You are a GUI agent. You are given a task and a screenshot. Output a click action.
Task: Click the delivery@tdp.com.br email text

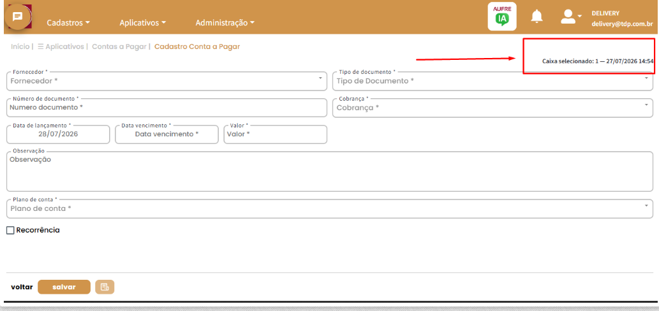coord(623,24)
